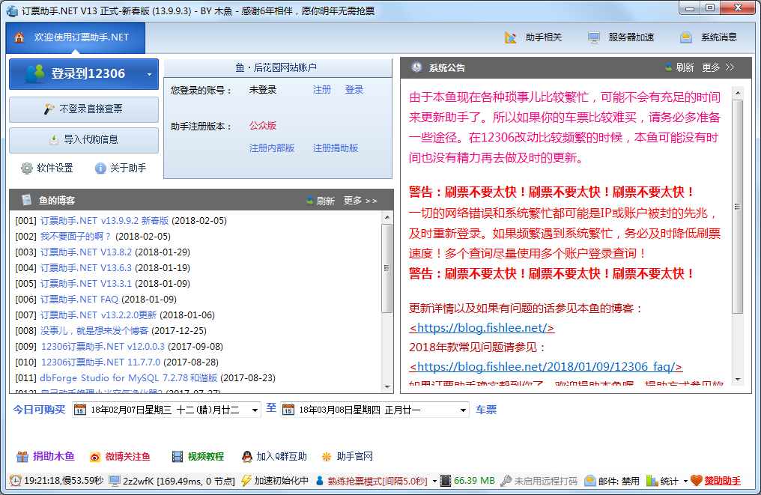Refresh the 系统公告 panel
Screen dimensions: 761x495
679,68
